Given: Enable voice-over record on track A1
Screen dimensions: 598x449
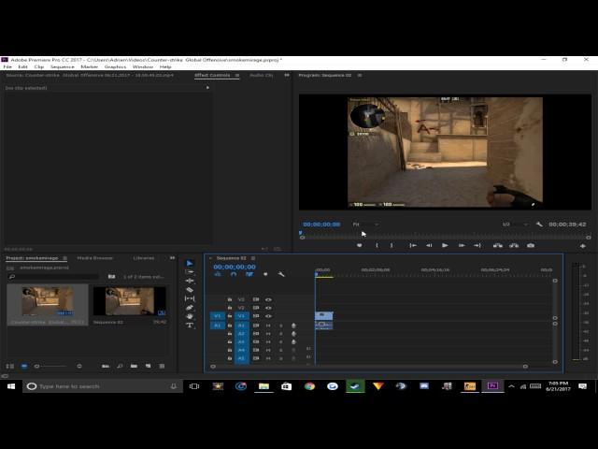Looking at the screenshot, I should click(x=293, y=326).
